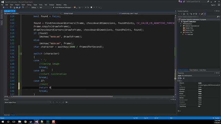
Task: Open the main function navigation dropdown
Action: (147, 13)
